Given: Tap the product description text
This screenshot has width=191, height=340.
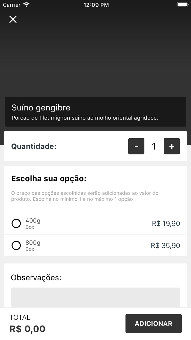Looking at the screenshot, I should click(85, 118).
